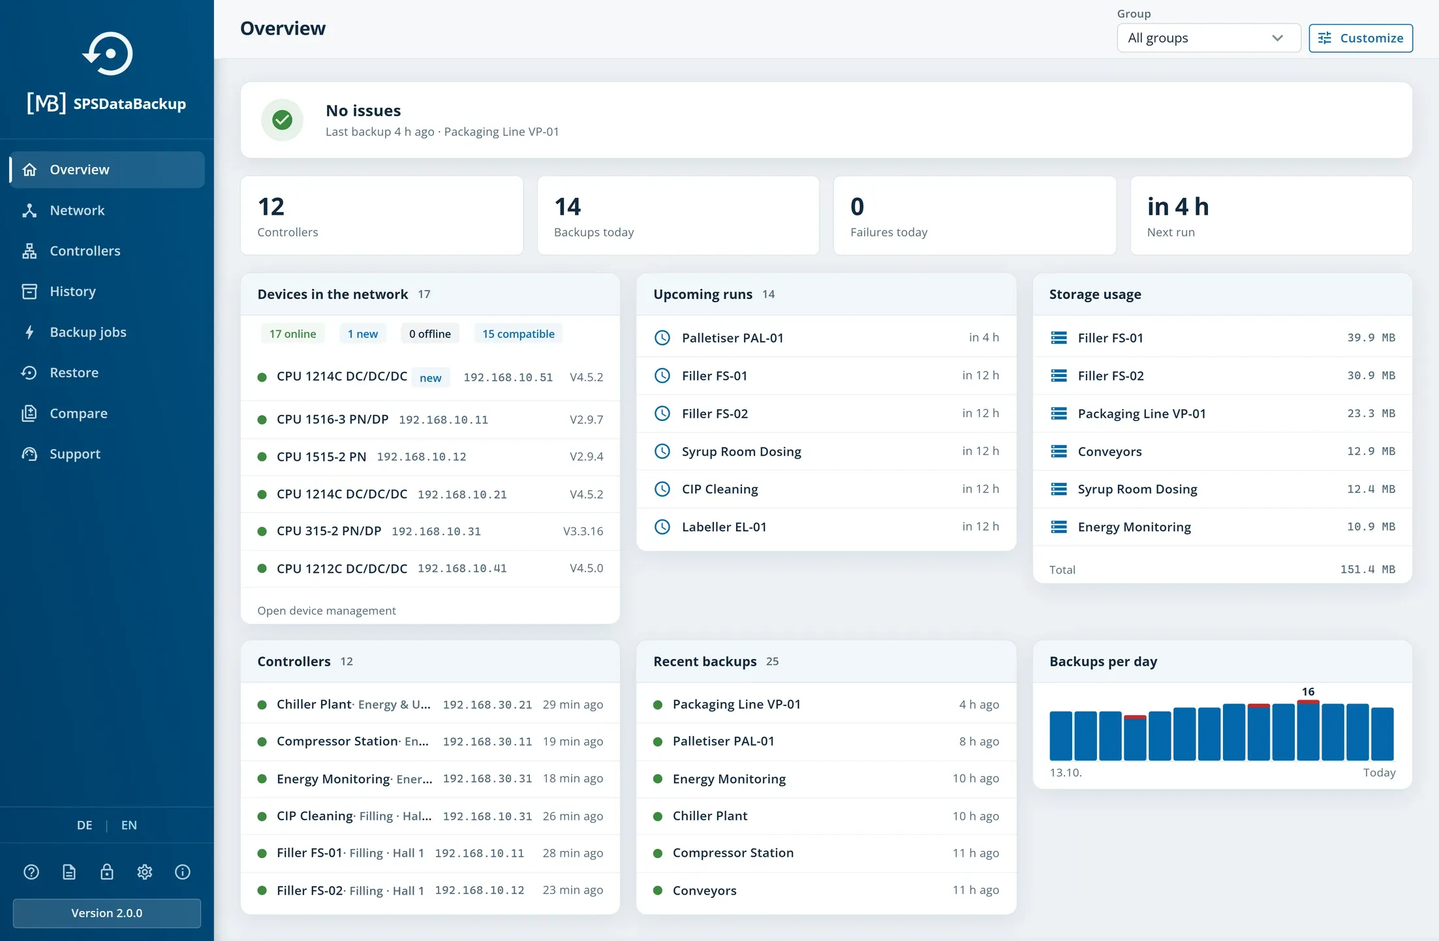Click the Failures today card

974,215
